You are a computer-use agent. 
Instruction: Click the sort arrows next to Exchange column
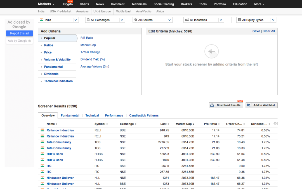(136, 124)
